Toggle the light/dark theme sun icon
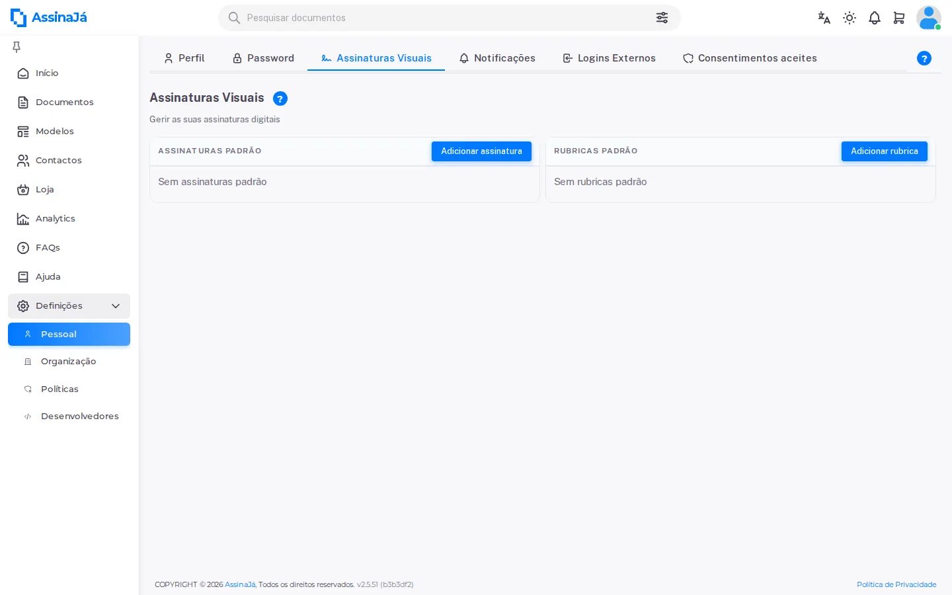Viewport: 952px width, 595px height. click(x=850, y=18)
